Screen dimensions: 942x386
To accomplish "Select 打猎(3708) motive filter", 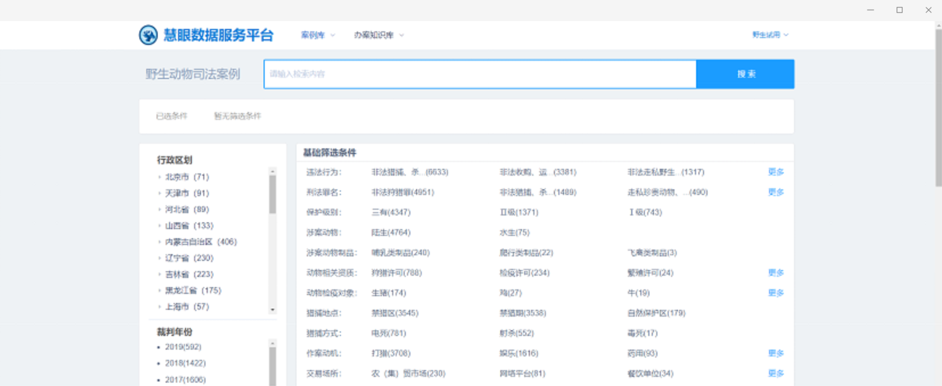I will point(390,353).
